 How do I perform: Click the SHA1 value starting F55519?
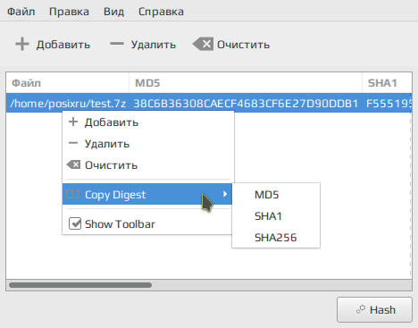click(389, 104)
